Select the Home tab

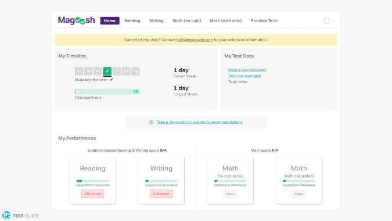click(110, 20)
